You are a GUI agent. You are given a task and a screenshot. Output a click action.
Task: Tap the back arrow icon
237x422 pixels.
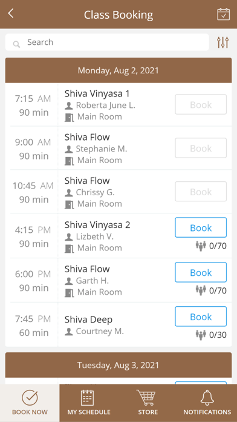click(x=11, y=13)
